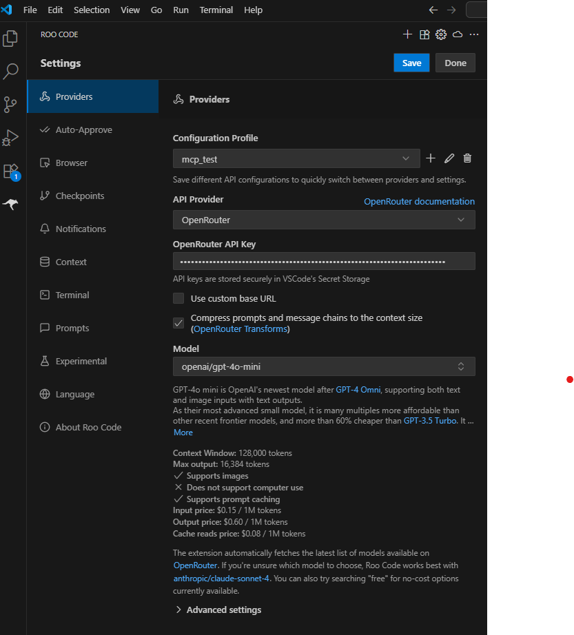Open the Edit menu
Screen dimensions: 574x635
point(55,10)
